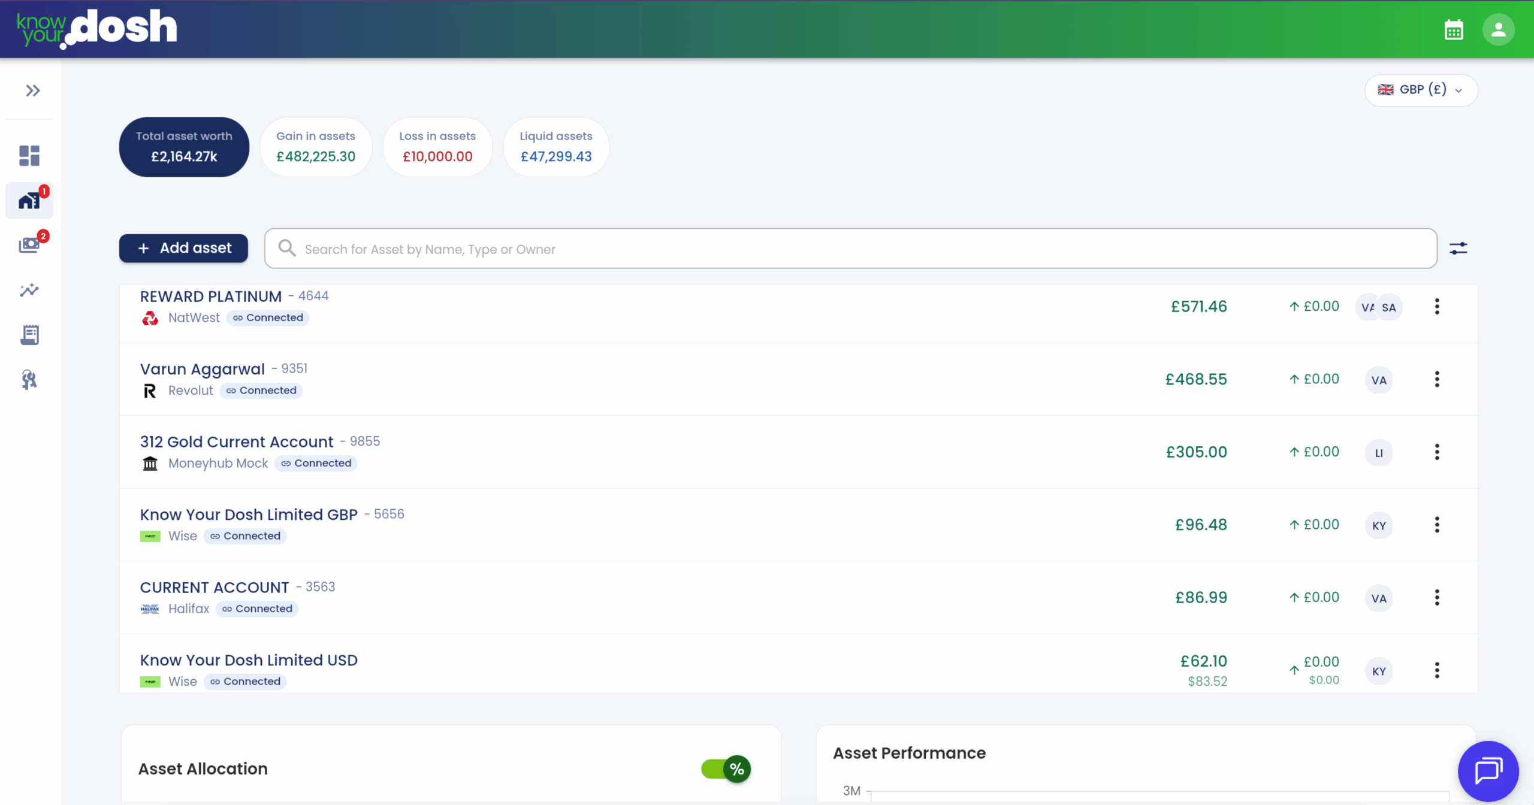
Task: Open Know Your Dosh Limited GBP account
Action: pos(798,525)
